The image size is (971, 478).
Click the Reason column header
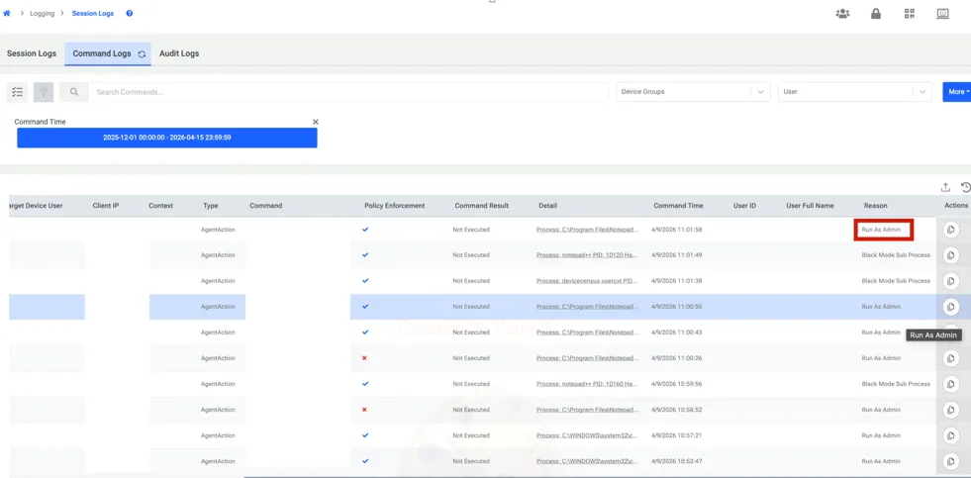[875, 206]
